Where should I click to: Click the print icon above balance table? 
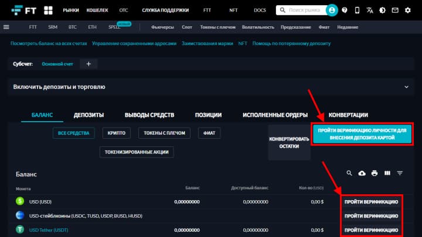tap(374, 173)
